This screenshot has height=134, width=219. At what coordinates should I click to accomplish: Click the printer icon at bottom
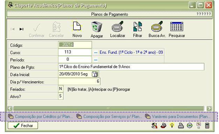pos(181,126)
